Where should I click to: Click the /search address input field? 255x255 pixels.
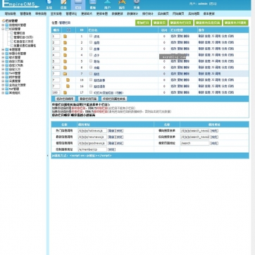pos(194,143)
